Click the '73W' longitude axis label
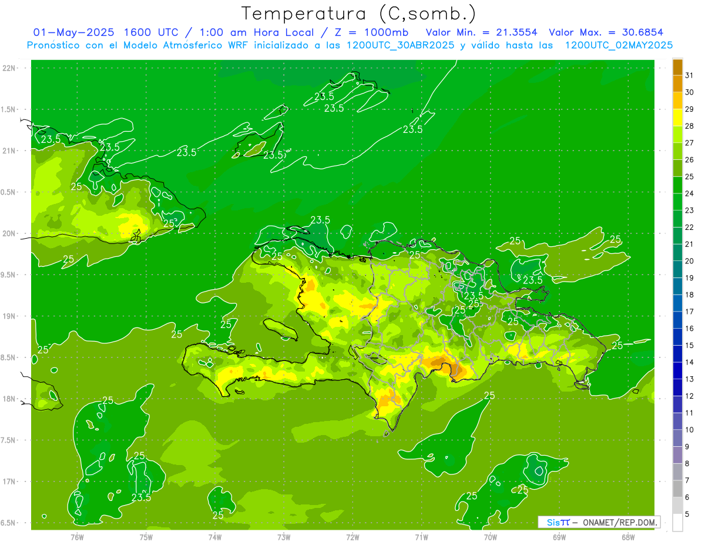705x545 pixels. point(284,537)
